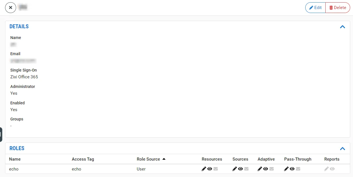
Task: Toggle the Pass-Through view eye icon
Action: pyautogui.click(x=292, y=169)
